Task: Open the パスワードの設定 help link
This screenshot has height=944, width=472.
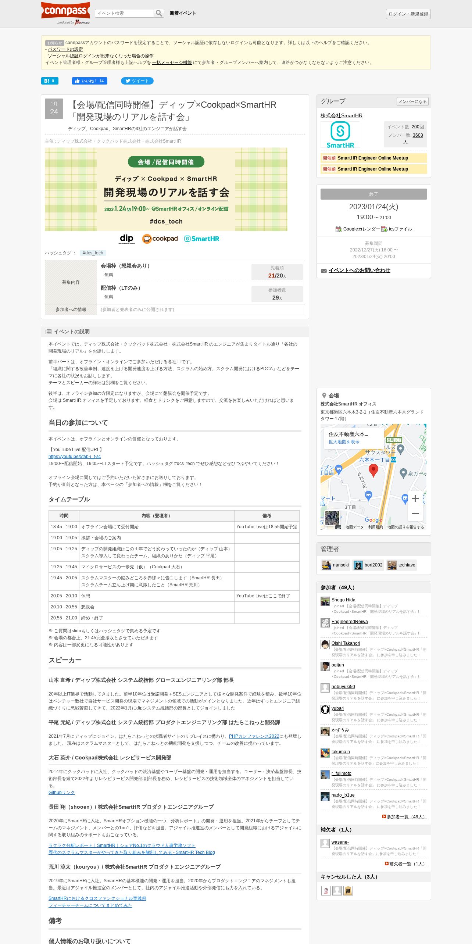Action: tap(65, 49)
